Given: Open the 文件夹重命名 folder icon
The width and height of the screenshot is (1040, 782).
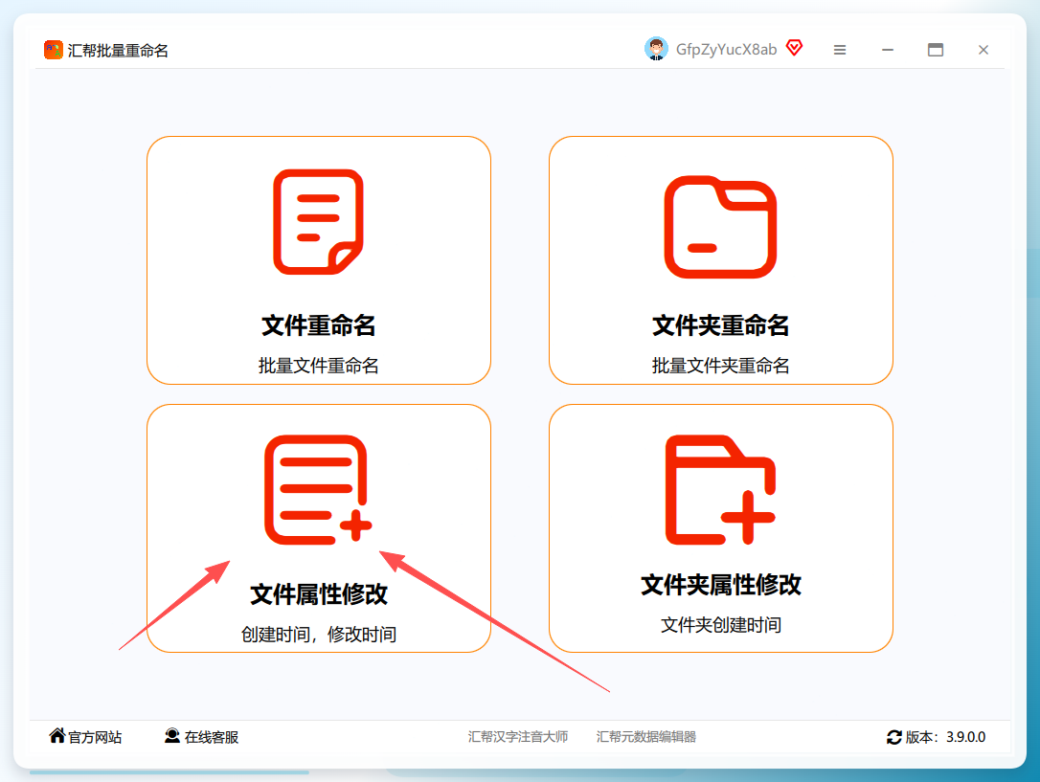Looking at the screenshot, I should point(720,227).
